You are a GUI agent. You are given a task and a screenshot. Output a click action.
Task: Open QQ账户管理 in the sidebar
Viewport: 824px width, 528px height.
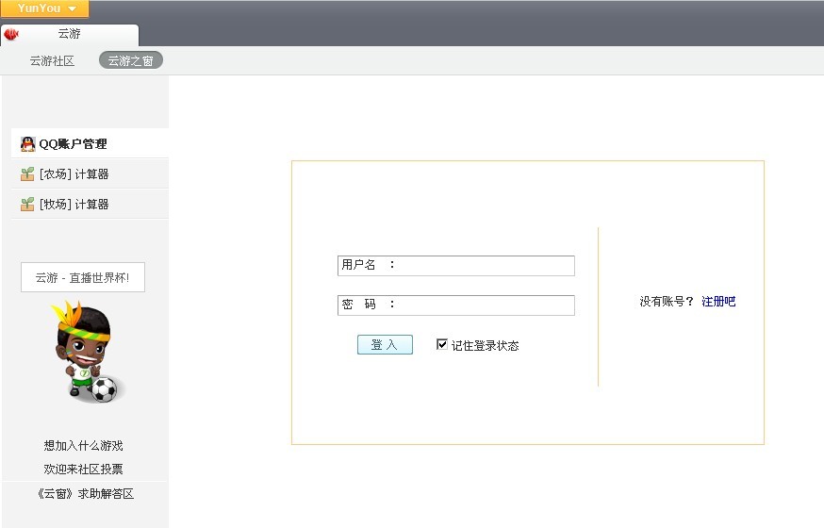tap(90, 143)
